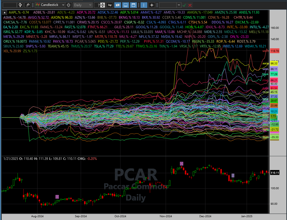
Task: Select the NFLX, % 37.32 legend entry
Action: (x=149, y=37)
